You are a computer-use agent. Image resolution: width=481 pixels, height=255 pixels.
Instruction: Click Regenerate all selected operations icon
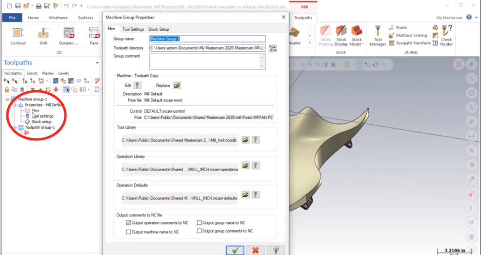pos(25,81)
